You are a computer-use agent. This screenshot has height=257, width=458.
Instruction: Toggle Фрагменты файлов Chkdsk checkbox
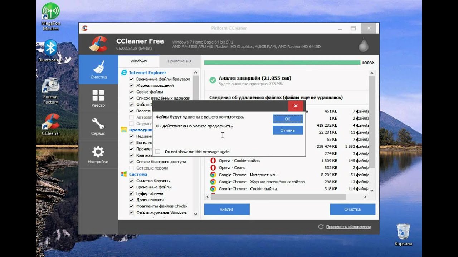click(x=131, y=206)
